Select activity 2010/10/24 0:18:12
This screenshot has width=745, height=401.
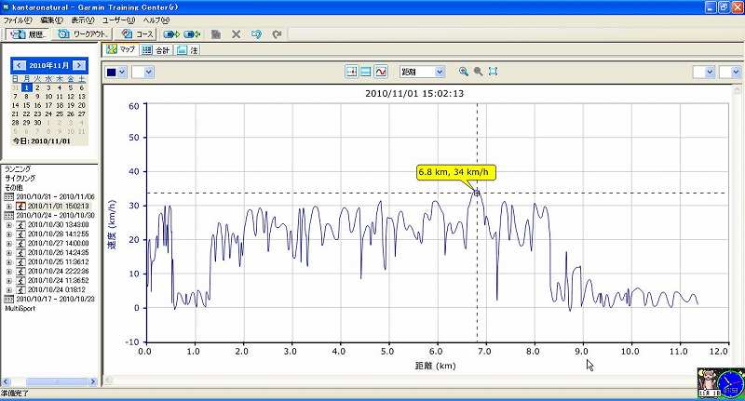pyautogui.click(x=56, y=290)
